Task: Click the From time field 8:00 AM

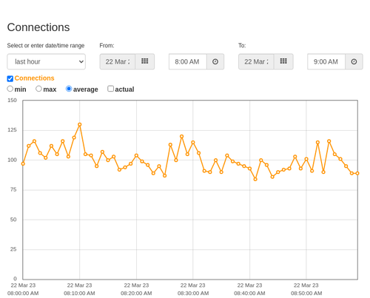Action: click(x=188, y=61)
